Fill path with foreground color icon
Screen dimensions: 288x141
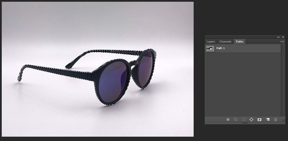click(x=228, y=120)
